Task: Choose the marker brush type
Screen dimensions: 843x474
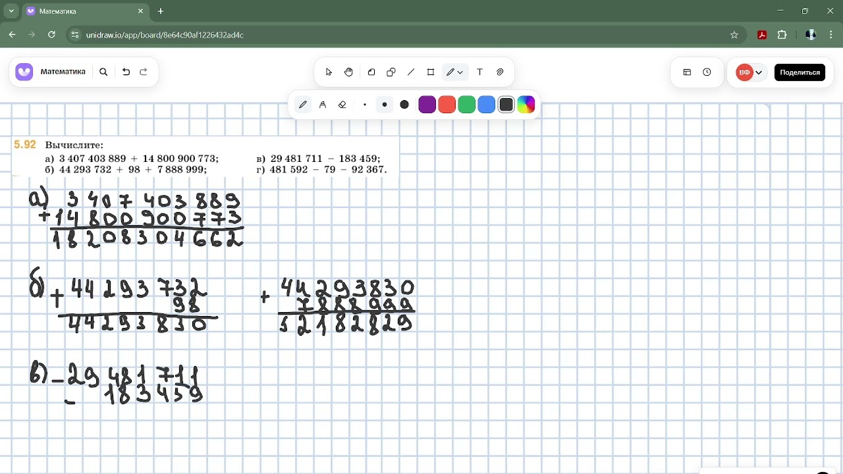Action: click(323, 105)
